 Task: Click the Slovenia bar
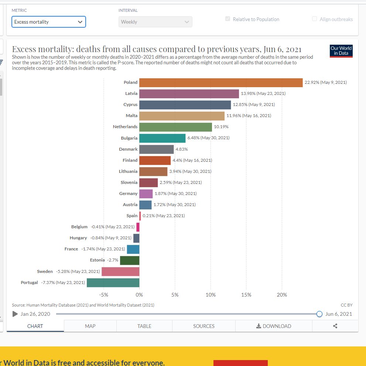(x=148, y=182)
